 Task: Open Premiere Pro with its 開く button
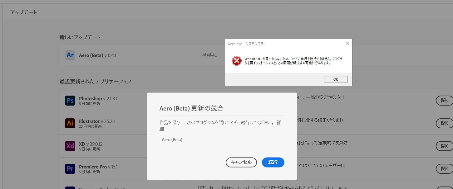point(445,169)
